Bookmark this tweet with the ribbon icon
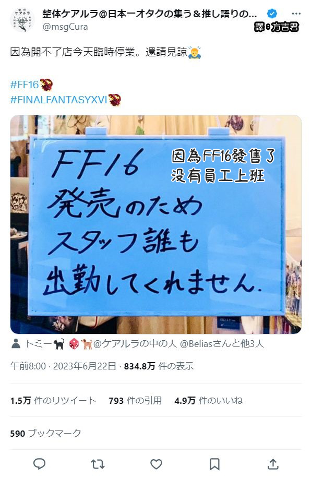Viewport: 312px width, 479px height. (214, 464)
